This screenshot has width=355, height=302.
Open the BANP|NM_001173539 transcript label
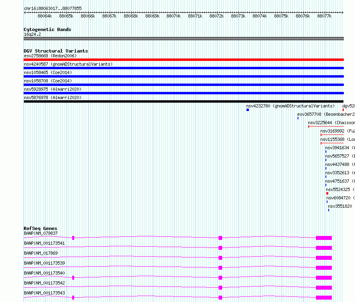coord(44,263)
